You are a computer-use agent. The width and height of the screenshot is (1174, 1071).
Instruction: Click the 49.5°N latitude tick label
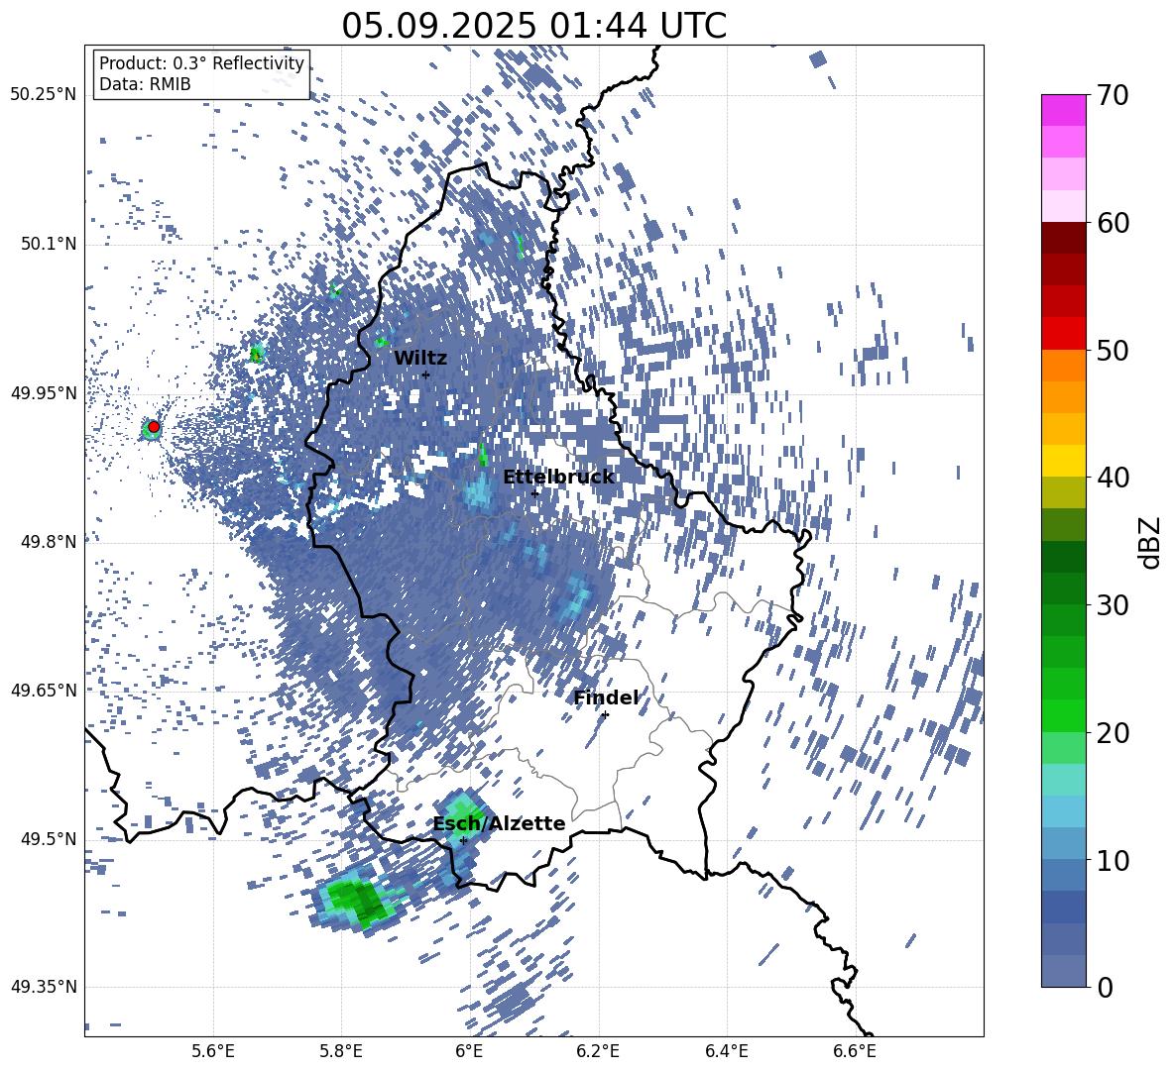49,839
